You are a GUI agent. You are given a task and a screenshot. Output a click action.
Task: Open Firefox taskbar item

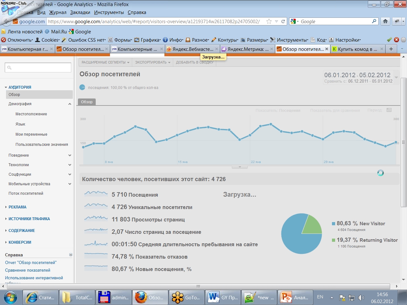pyautogui.click(x=150, y=297)
